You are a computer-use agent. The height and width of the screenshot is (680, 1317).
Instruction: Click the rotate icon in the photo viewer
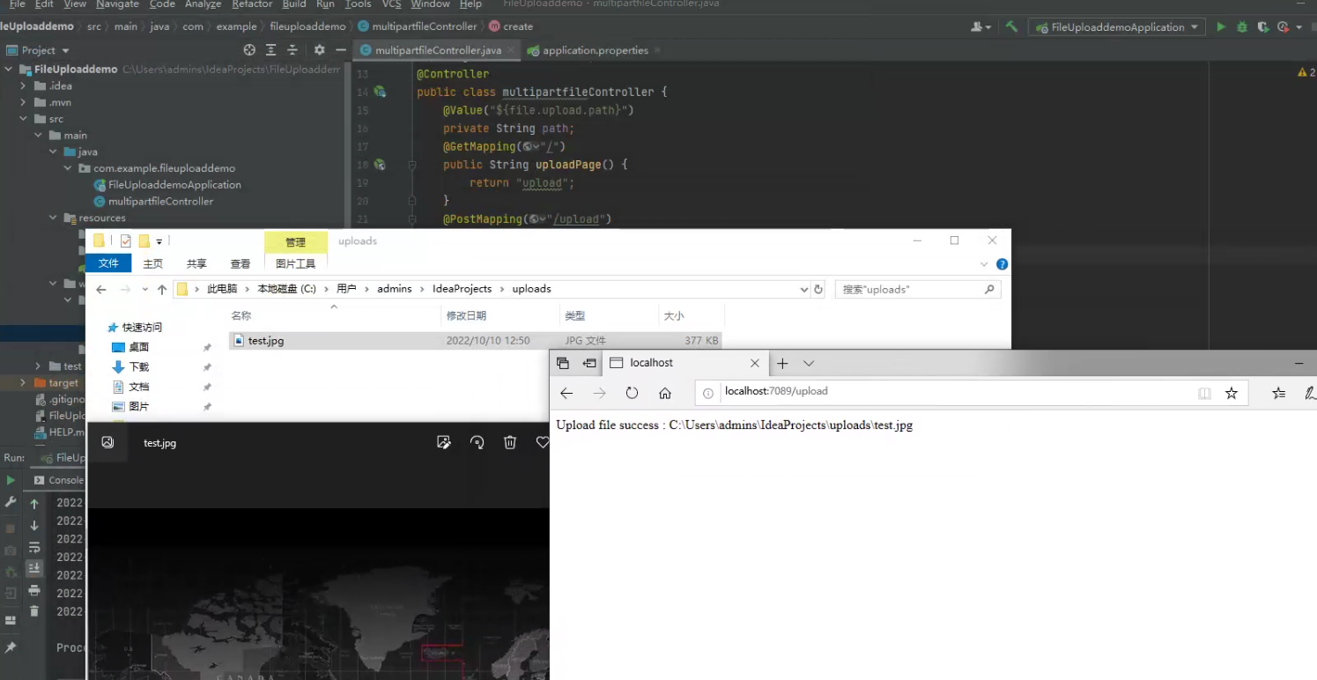tap(477, 442)
